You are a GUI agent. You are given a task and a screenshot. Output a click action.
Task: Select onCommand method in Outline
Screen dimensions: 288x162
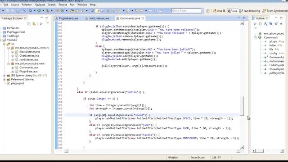[277, 61]
